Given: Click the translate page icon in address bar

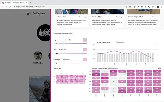Looking at the screenshot, I should tap(126, 7).
